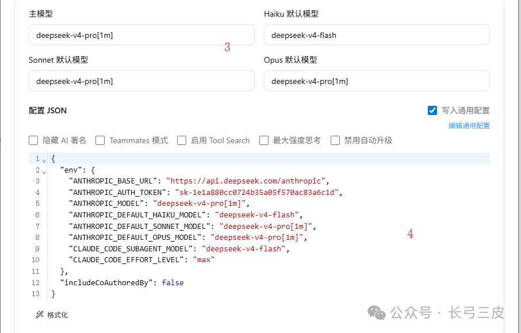Click the 格式化 button

point(52,315)
